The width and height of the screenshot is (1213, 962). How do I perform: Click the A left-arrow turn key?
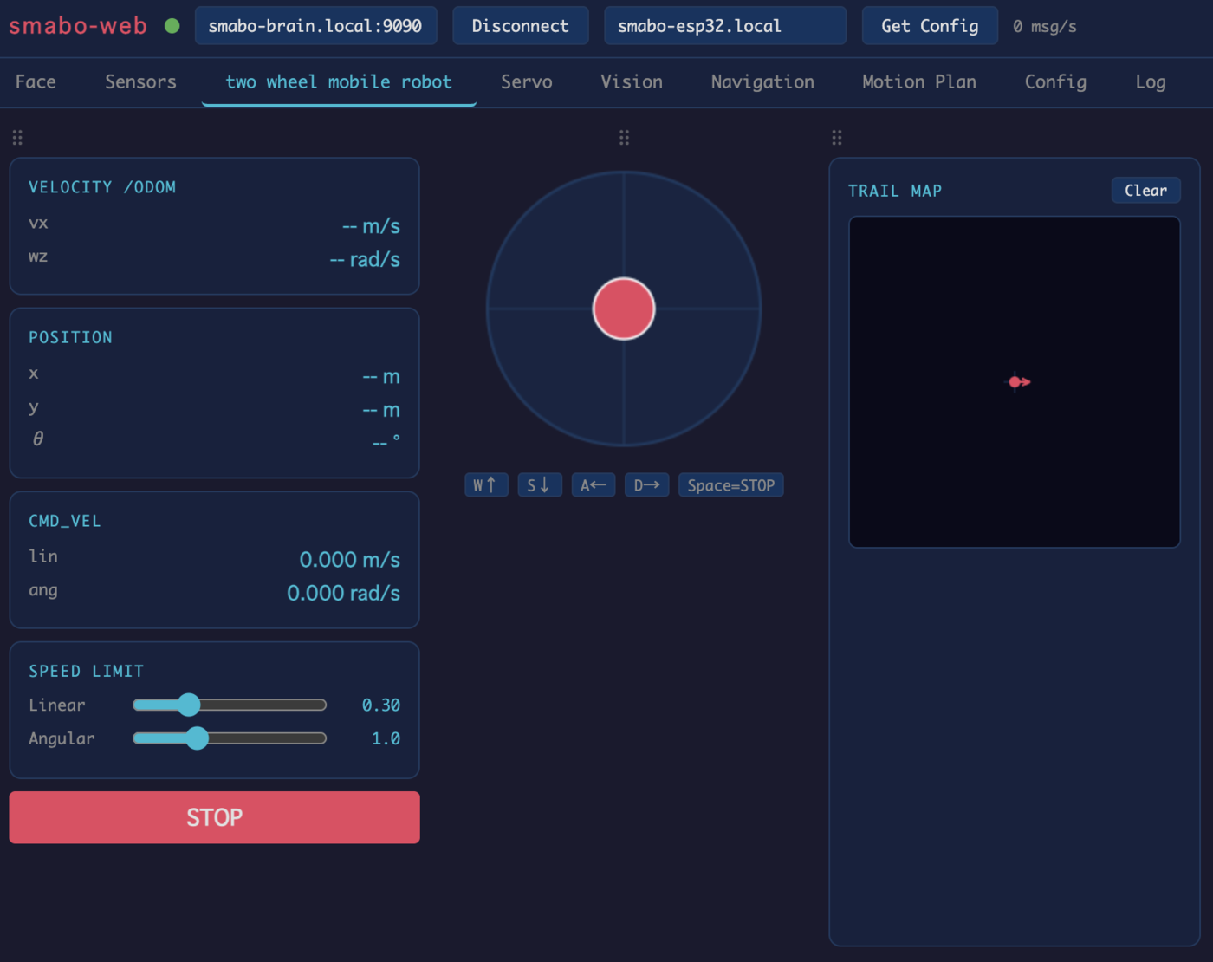593,485
